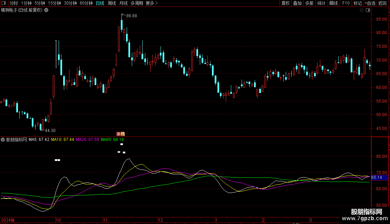
Task: Select the 周线 weekly chart period
Action: pos(112,3)
